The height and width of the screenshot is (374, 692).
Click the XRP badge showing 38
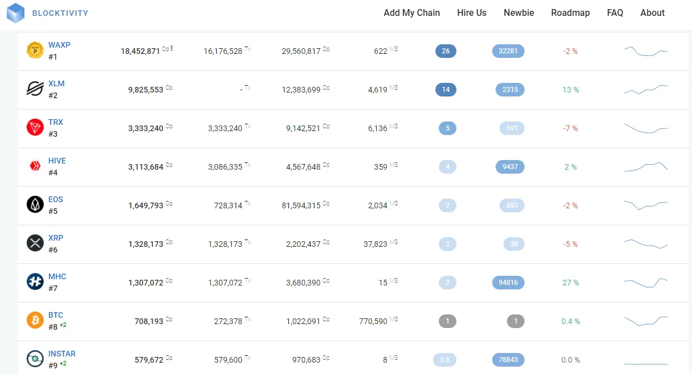514,244
